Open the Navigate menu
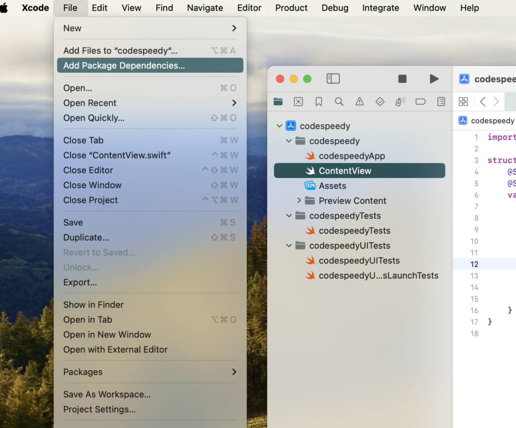This screenshot has height=428, width=516. click(x=205, y=8)
